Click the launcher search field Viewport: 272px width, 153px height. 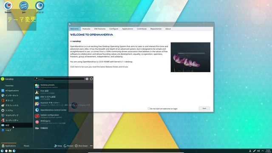coord(59,79)
